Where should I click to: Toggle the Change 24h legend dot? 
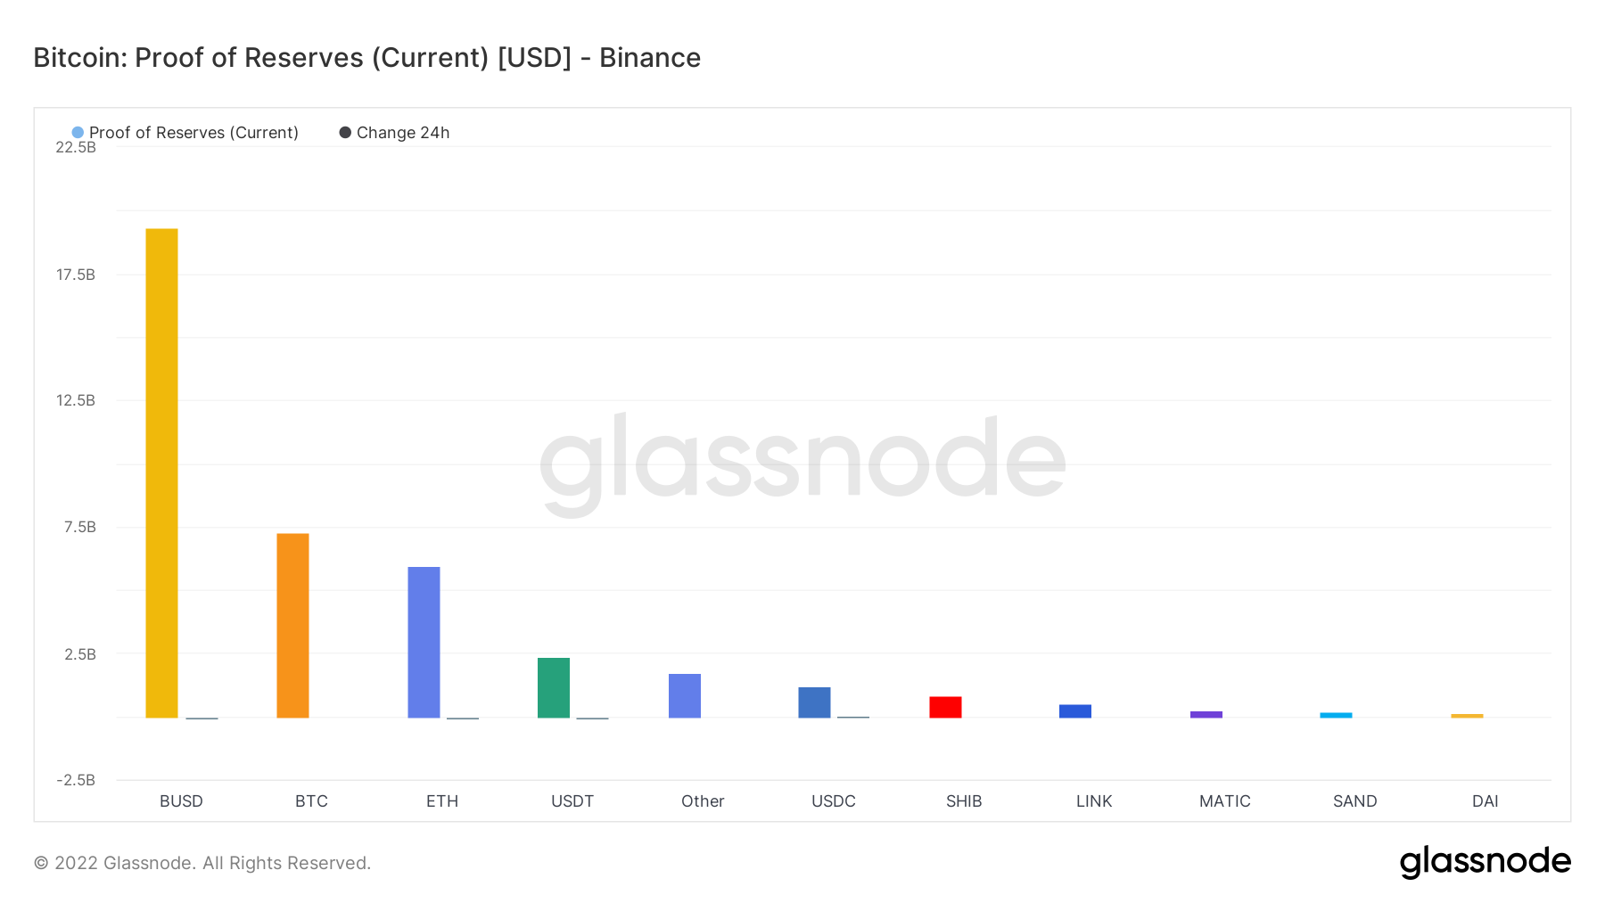pyautogui.click(x=345, y=133)
